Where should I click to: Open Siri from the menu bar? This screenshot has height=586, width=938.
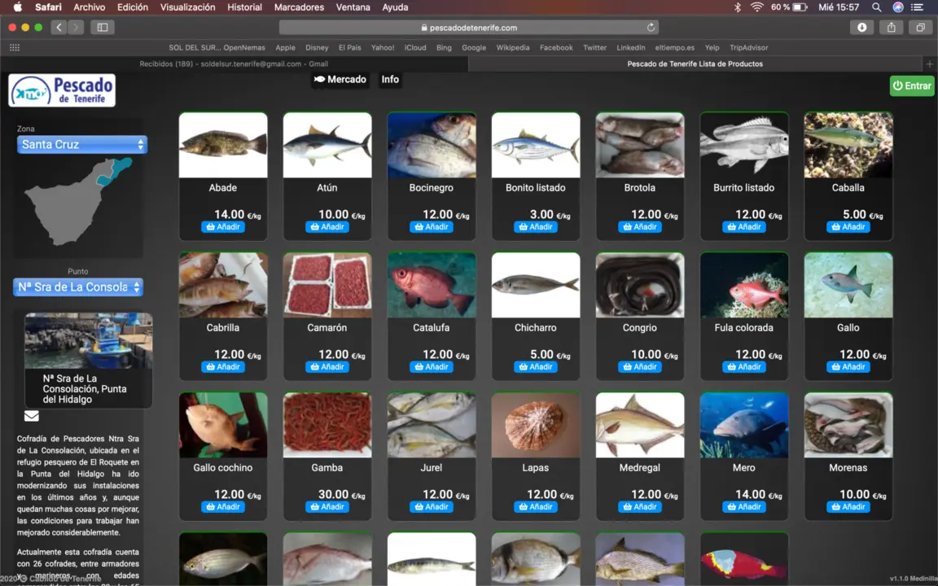coord(898,7)
